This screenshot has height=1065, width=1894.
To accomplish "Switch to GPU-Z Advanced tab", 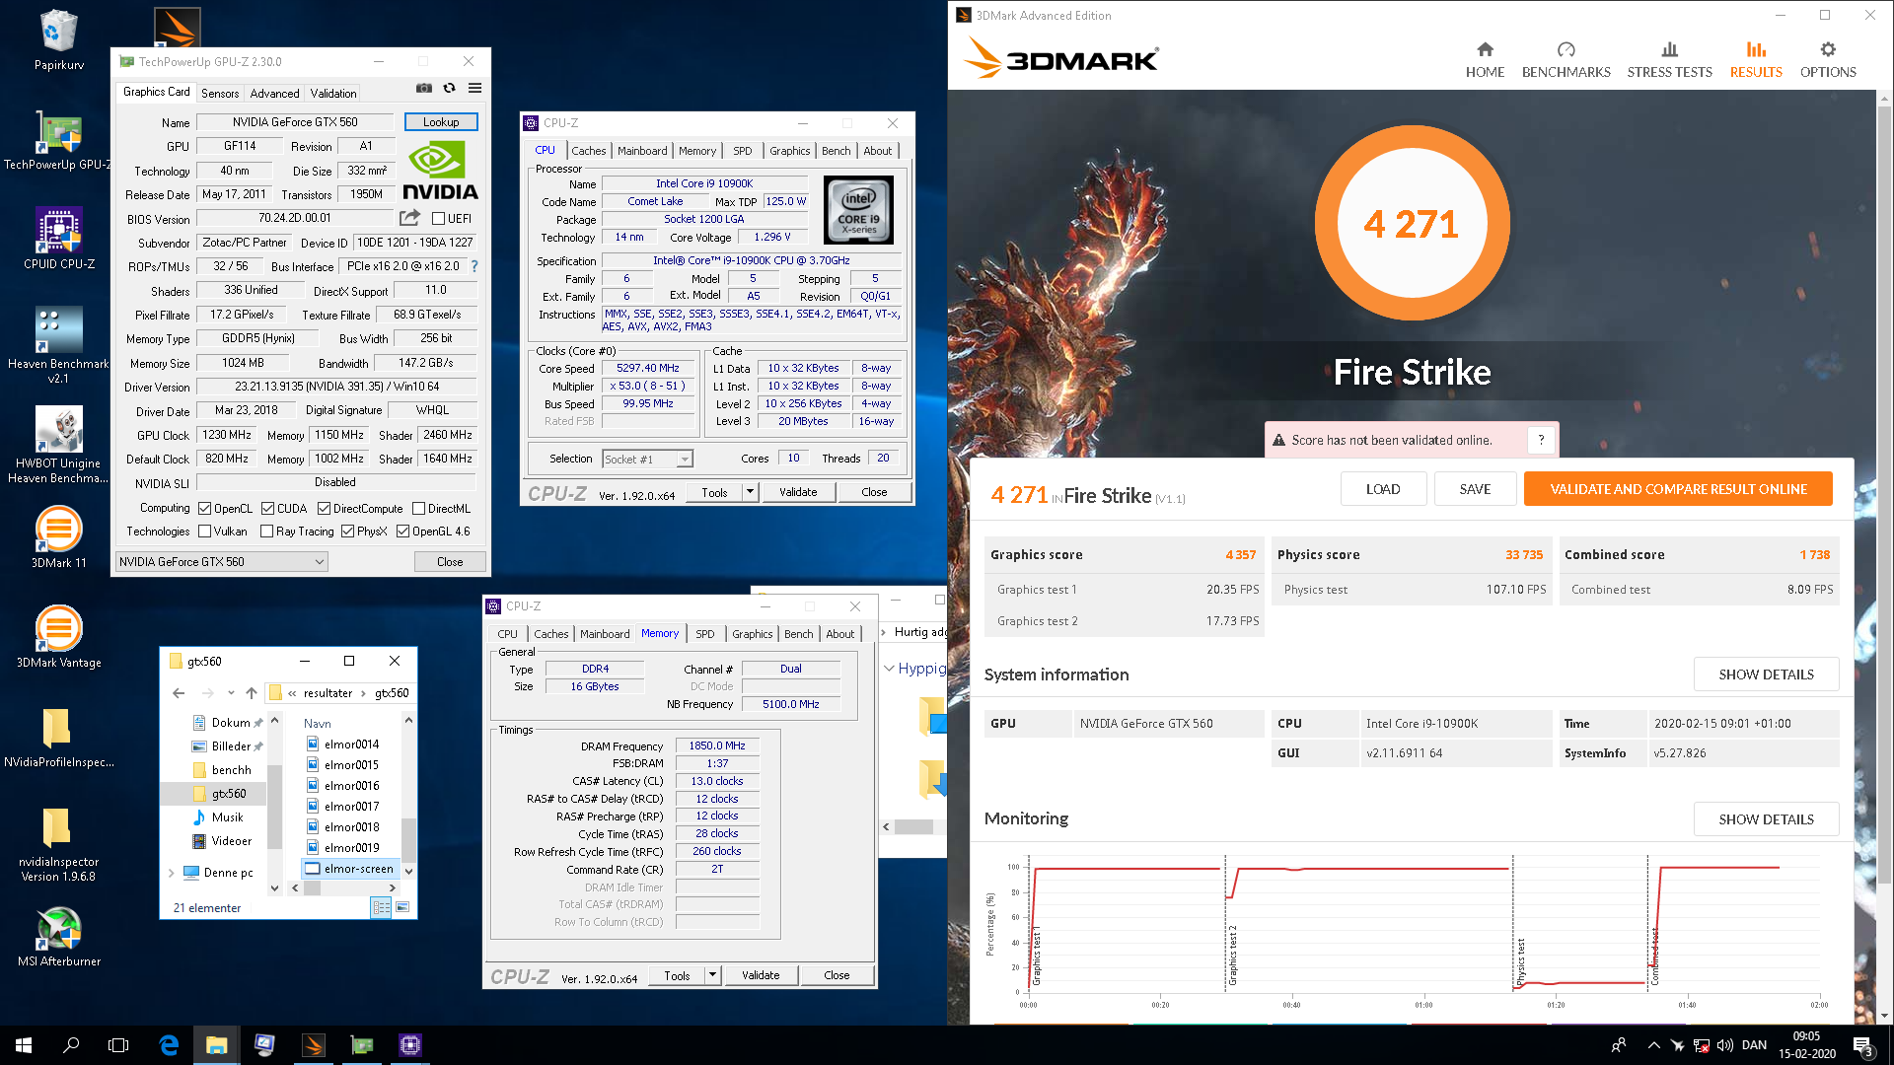I will pyautogui.click(x=274, y=94).
